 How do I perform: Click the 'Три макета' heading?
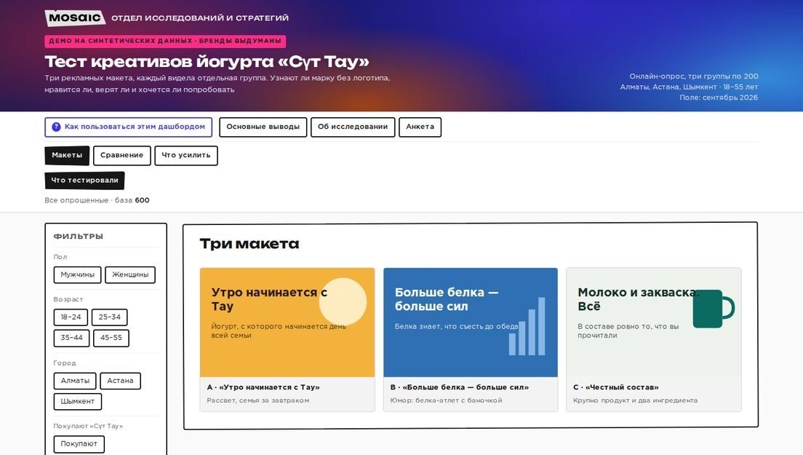249,244
